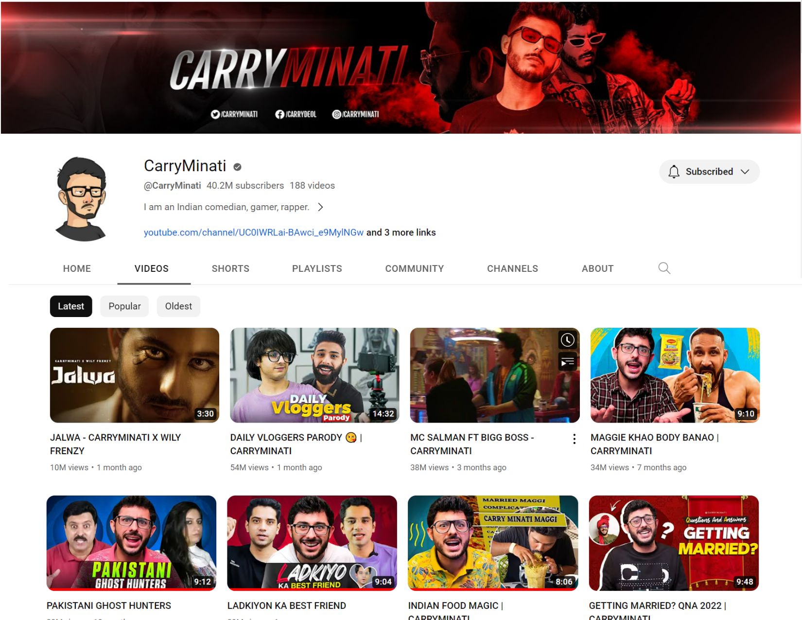Open the VIDEOS tab
The width and height of the screenshot is (802, 620).
pyautogui.click(x=152, y=268)
